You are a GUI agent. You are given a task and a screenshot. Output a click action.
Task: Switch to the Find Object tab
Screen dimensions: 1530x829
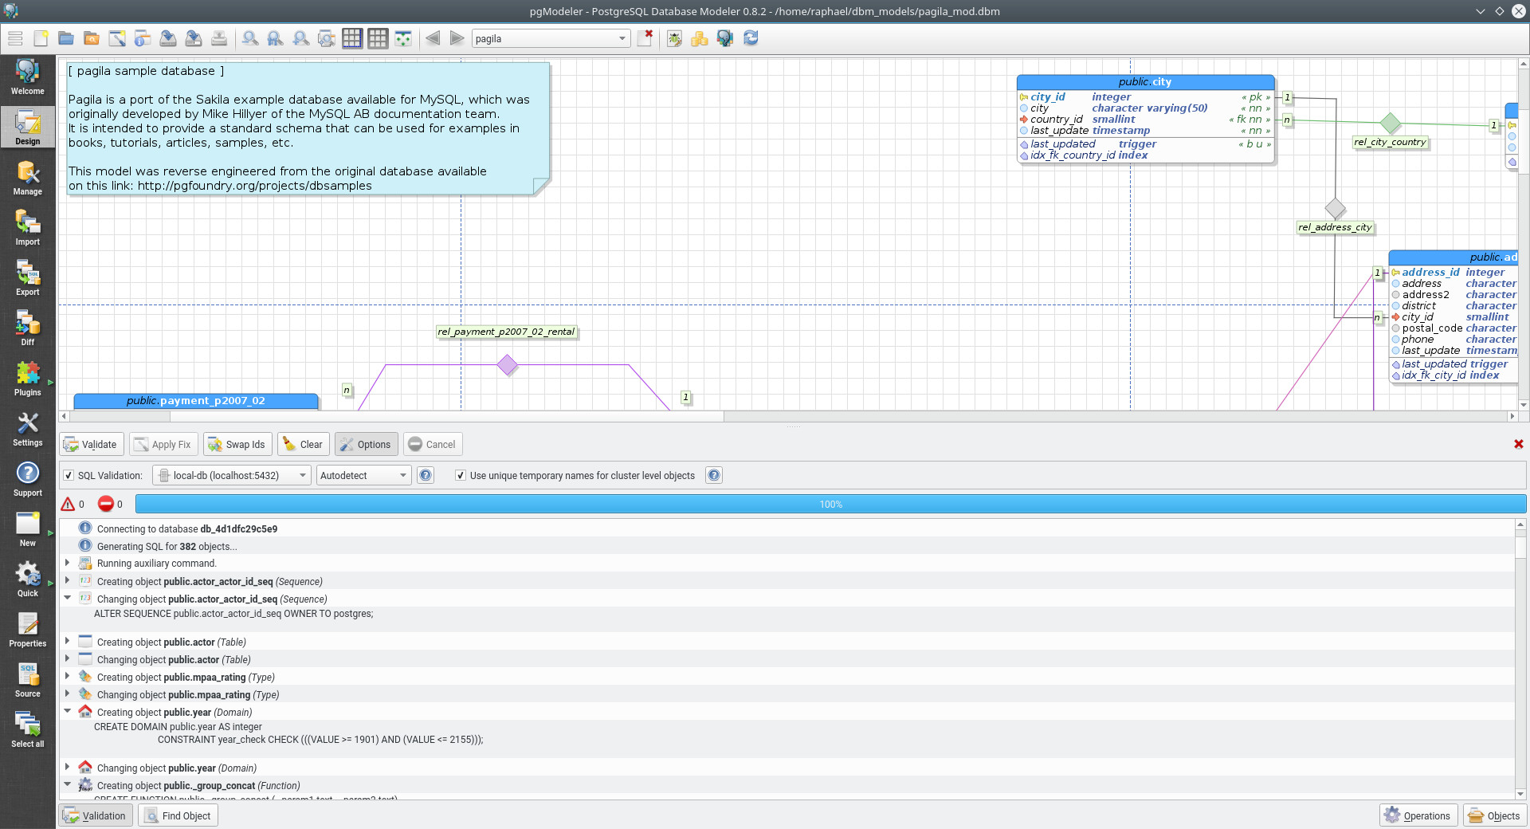pyautogui.click(x=178, y=815)
